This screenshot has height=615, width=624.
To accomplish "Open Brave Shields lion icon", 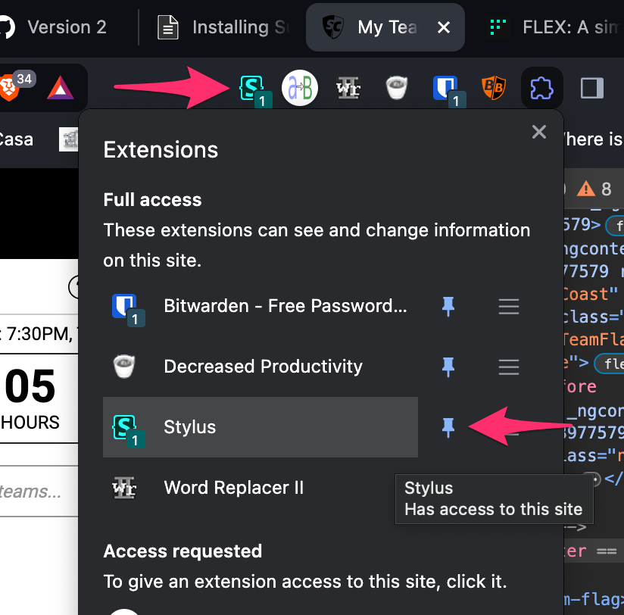I will tap(10, 89).
